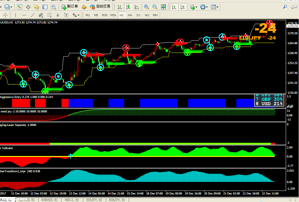Switch to the EURUSD,H1 chart tab

[49, 200]
